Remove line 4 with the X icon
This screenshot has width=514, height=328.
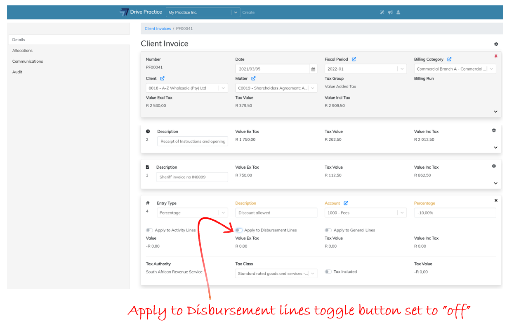click(x=496, y=201)
